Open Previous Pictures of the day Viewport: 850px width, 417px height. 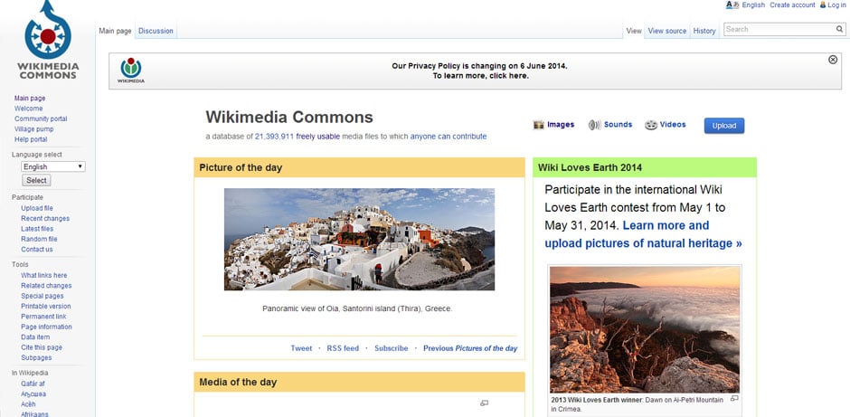[x=470, y=348]
